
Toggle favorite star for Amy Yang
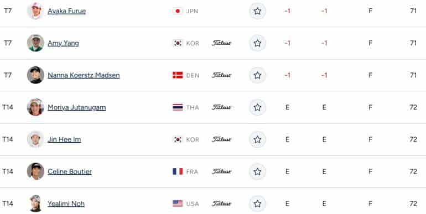click(x=257, y=43)
